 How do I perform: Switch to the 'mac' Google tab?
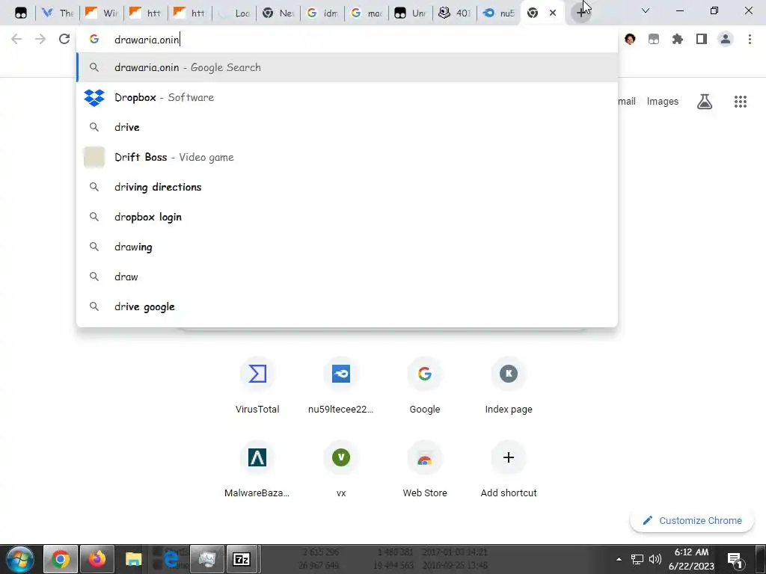(x=367, y=13)
